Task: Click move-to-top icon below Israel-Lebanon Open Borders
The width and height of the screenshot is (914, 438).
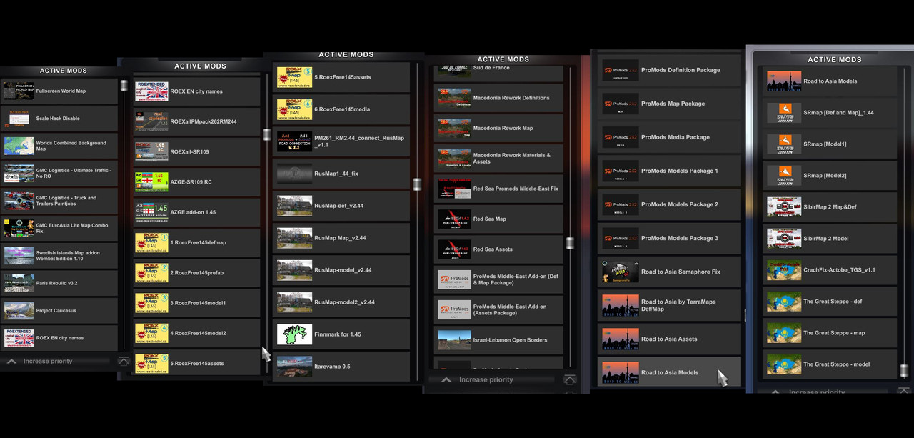Action: [x=569, y=380]
